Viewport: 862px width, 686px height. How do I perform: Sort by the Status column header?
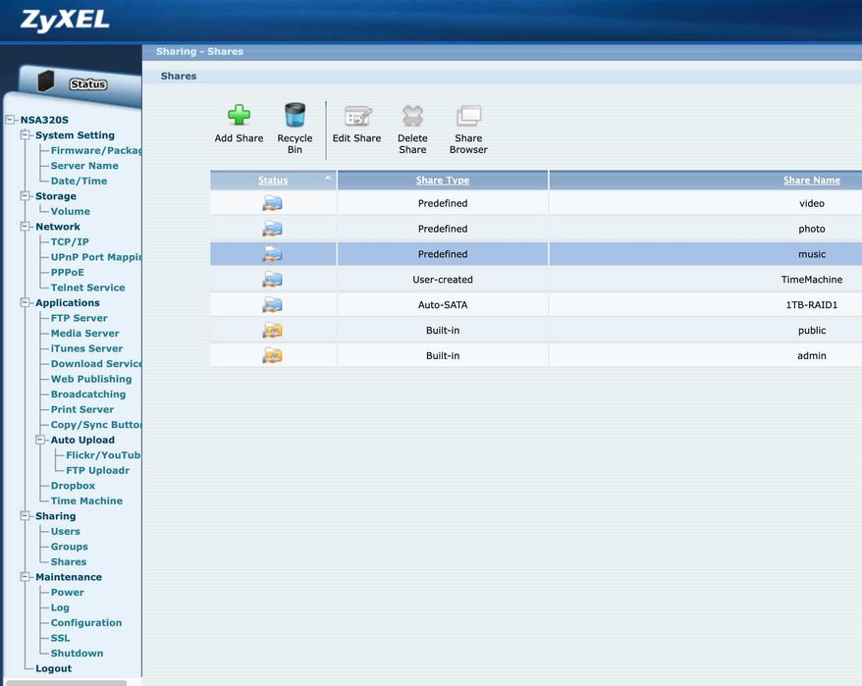273,181
